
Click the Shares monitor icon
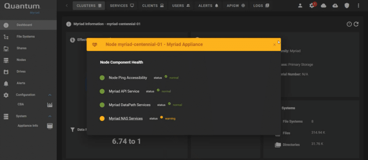pyautogui.click(x=6, y=49)
